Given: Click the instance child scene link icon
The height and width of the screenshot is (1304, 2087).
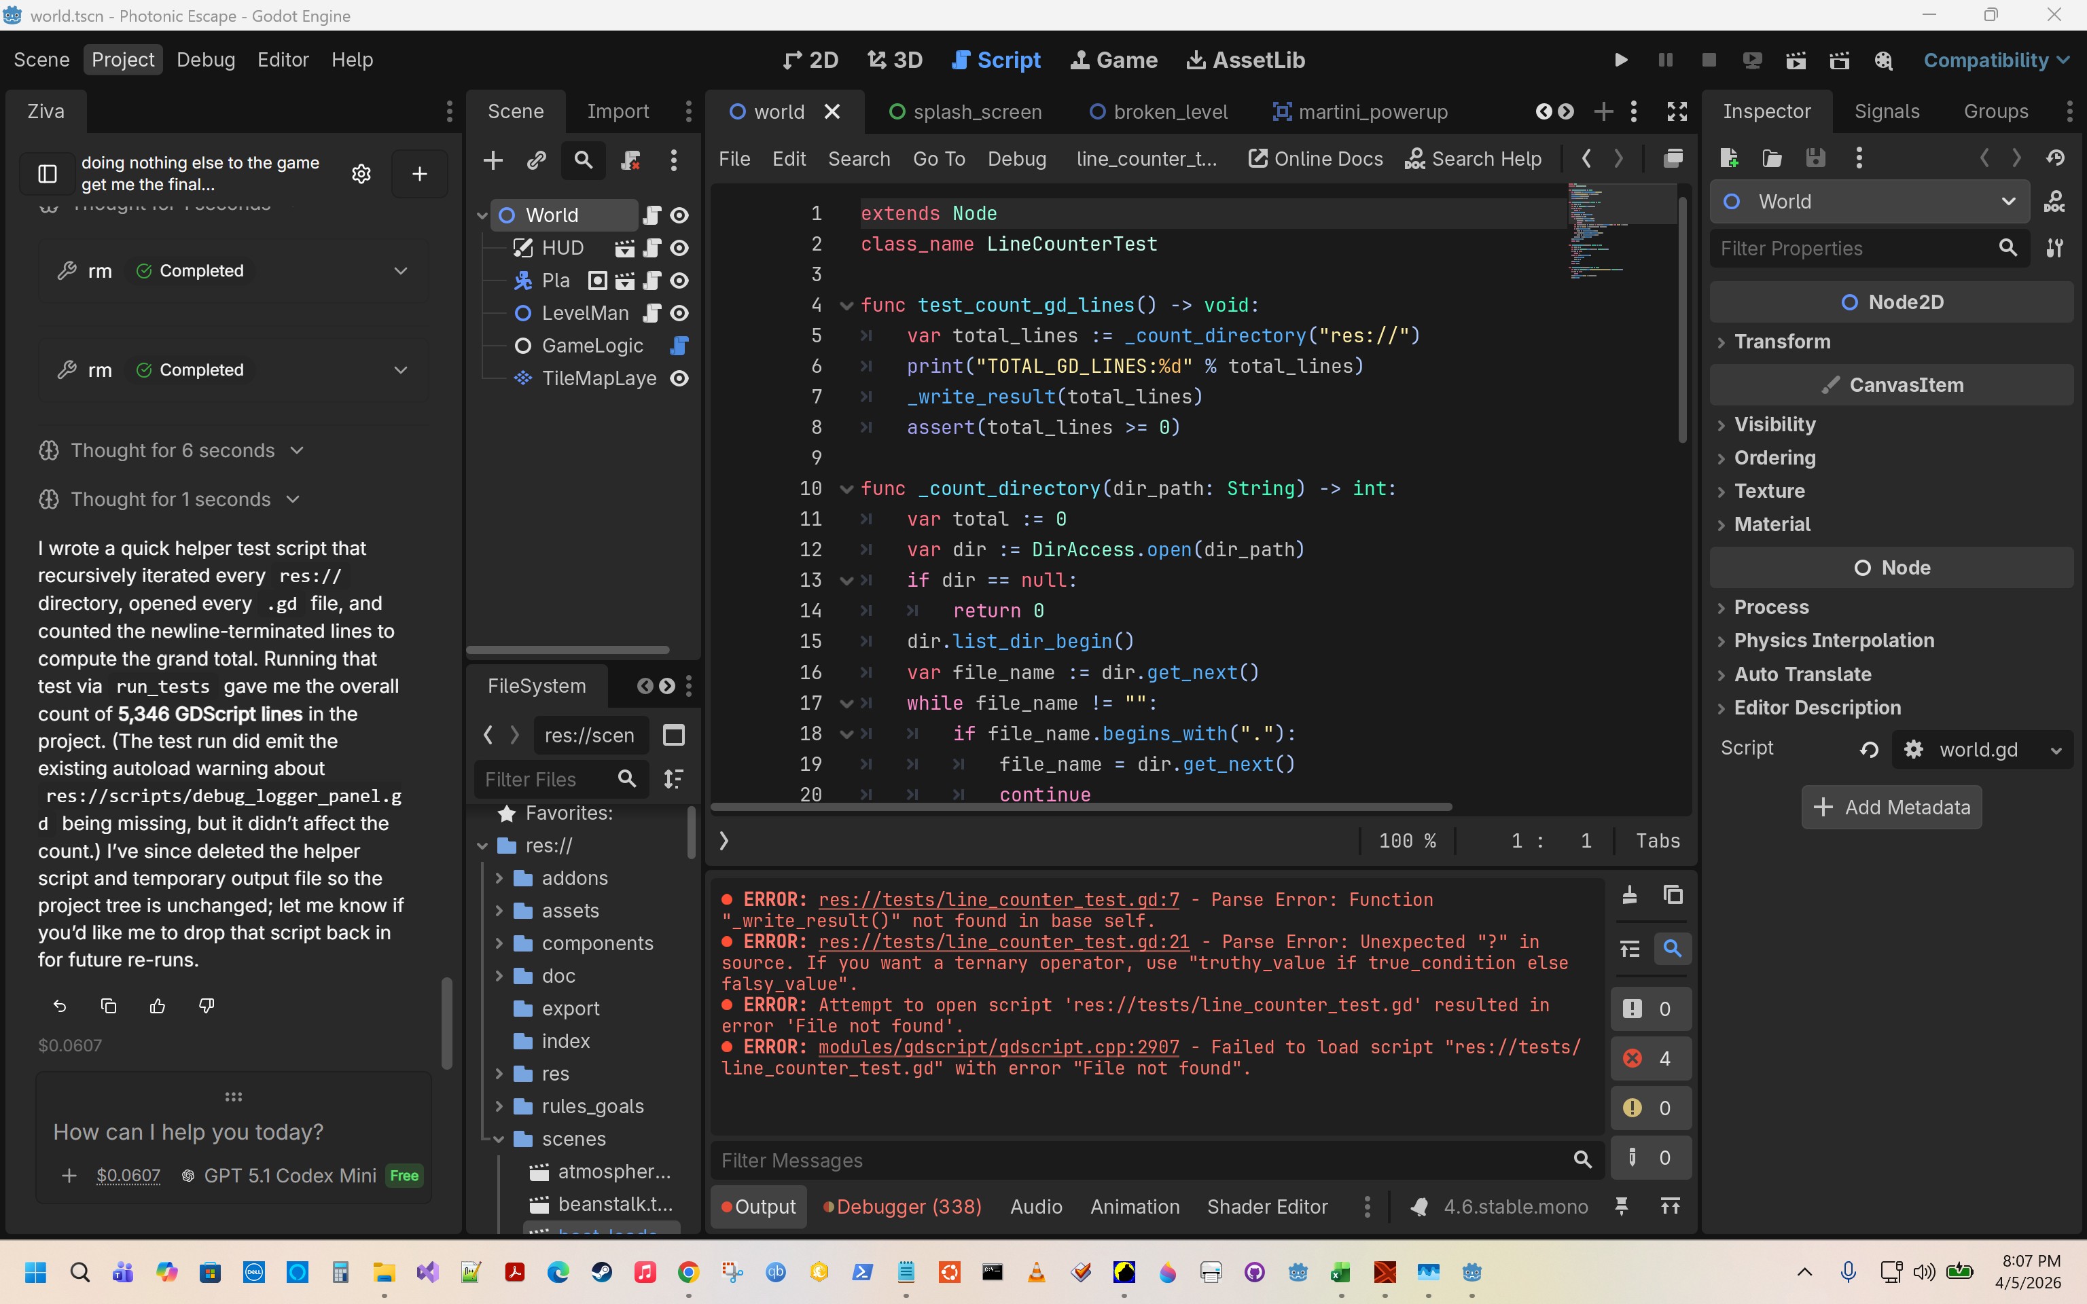Looking at the screenshot, I should click(x=537, y=160).
